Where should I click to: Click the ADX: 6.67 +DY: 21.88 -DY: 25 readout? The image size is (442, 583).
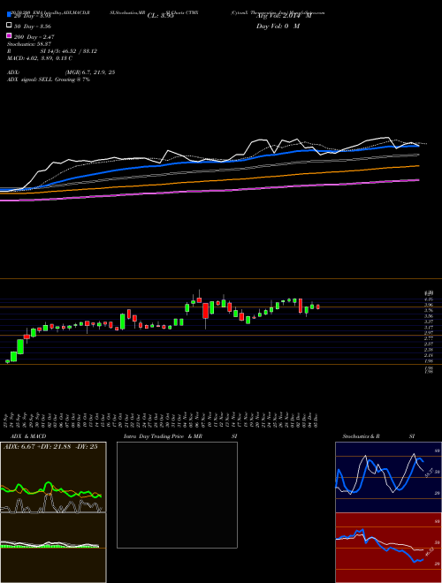50,447
